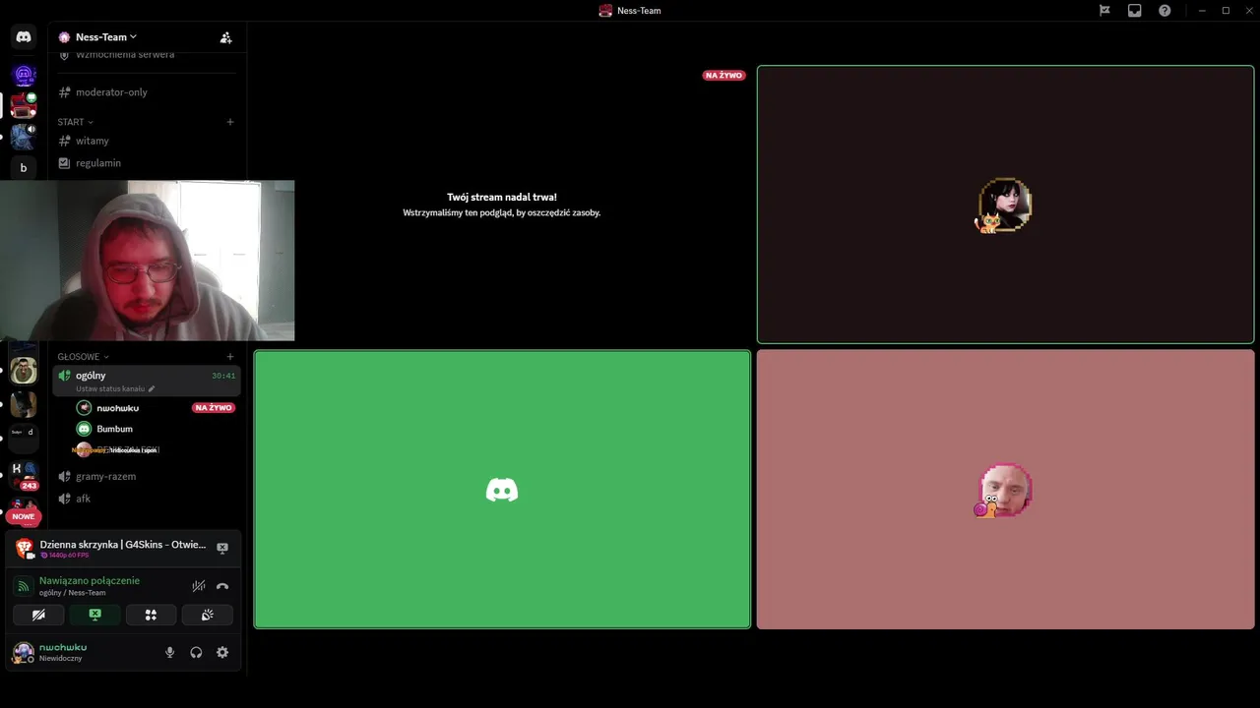Open the Dzienna skrzynka stream info

point(123,545)
